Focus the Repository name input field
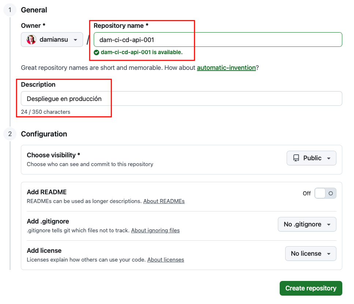 click(x=218, y=40)
